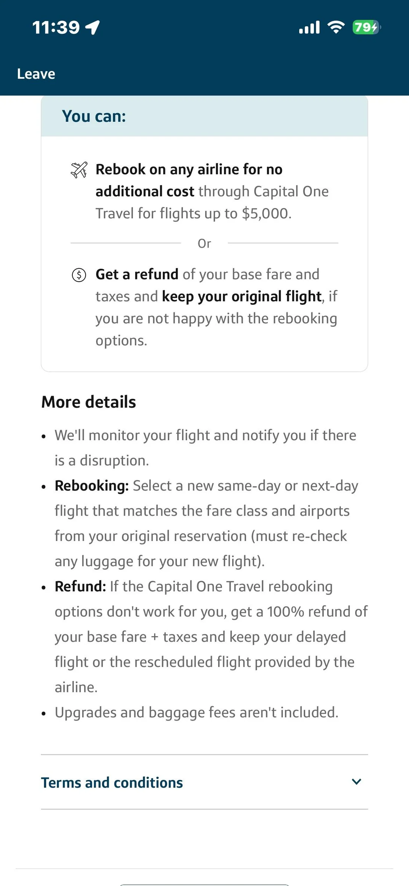Screen dimensions: 409x886
Task: Tap the "Rebooking:" bullet item
Action: [206, 524]
